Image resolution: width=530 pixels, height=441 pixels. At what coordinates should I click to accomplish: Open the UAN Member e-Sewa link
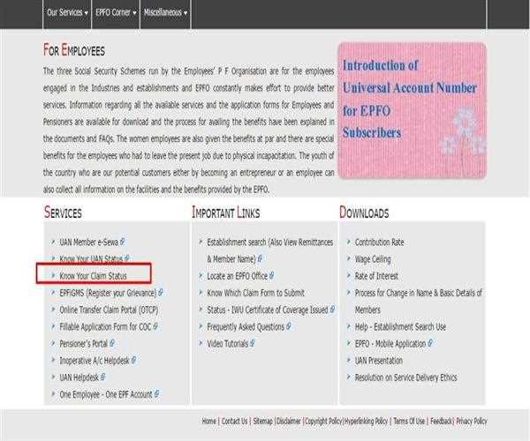[x=88, y=243]
